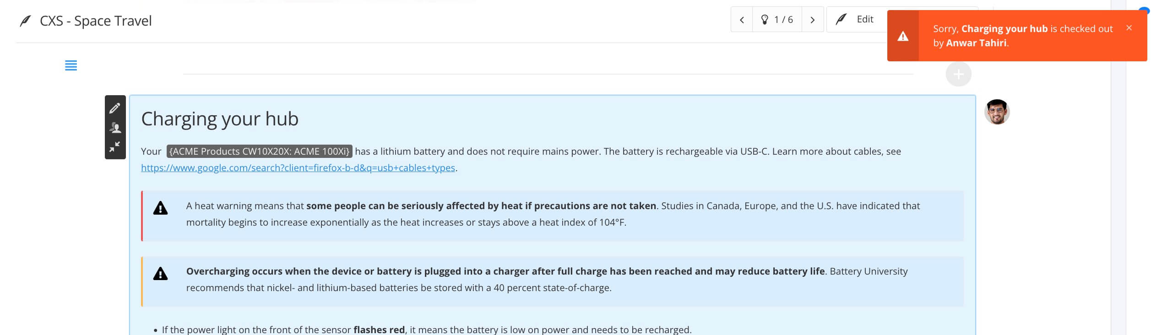Click the overcharging warning triangle icon

(x=160, y=274)
